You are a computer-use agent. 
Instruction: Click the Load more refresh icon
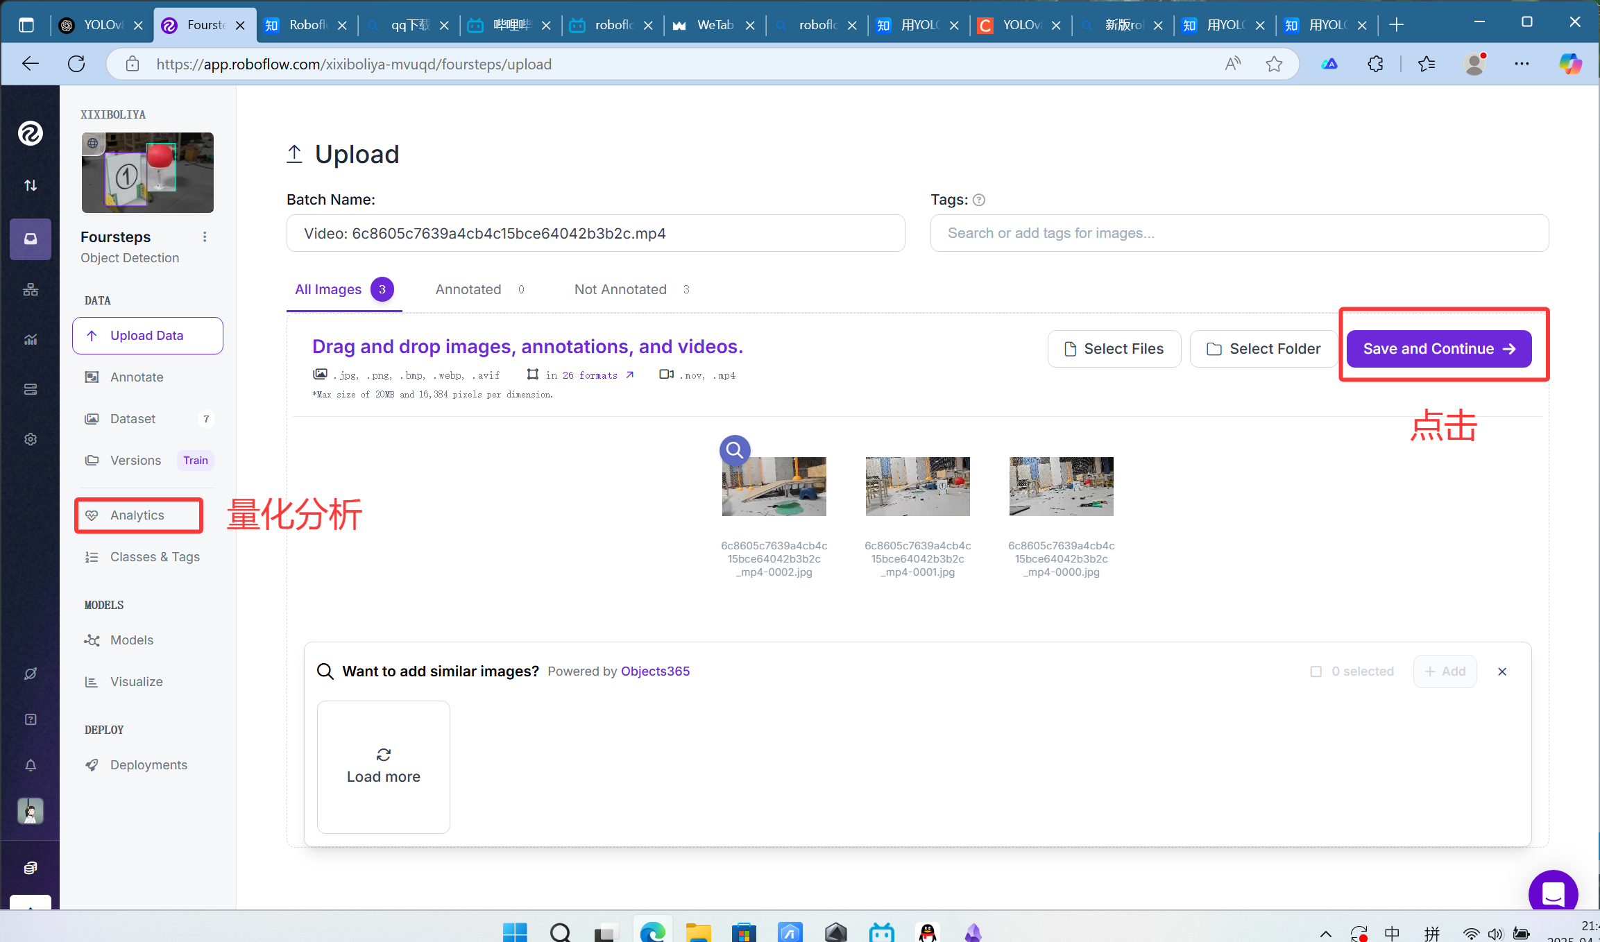(384, 755)
